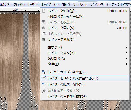Viewport: 131px width, 110px height.
Task: Click the scale layer icon
Action: pos(44,84)
